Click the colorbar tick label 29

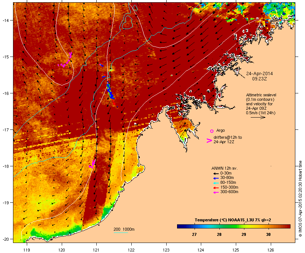point(244,234)
